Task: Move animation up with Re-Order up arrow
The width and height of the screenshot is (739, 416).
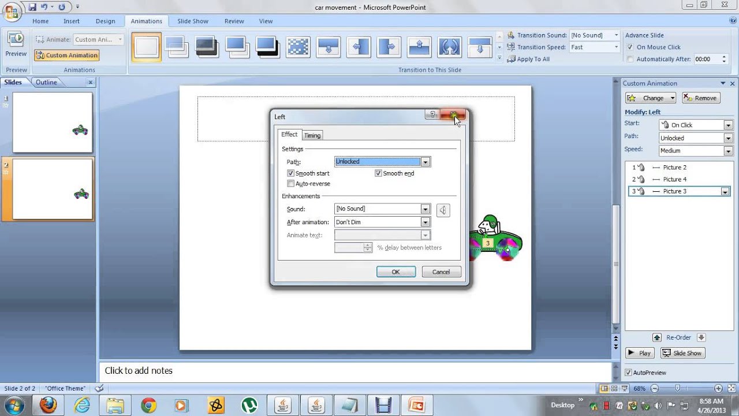Action: click(657, 337)
